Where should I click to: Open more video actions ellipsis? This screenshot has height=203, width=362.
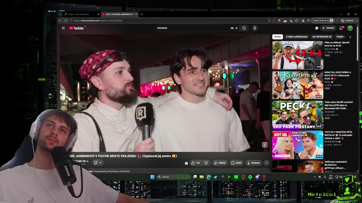266,163
